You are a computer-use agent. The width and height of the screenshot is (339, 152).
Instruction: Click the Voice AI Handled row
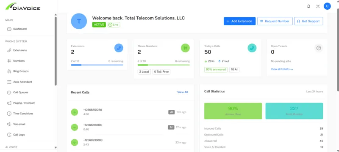264,147
